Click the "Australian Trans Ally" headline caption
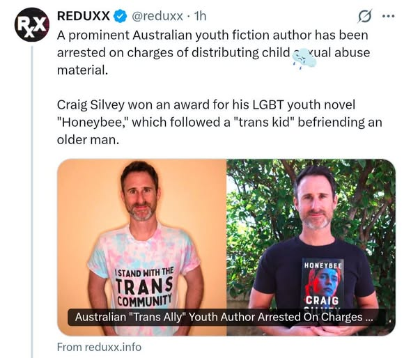The height and width of the screenshot is (358, 411). [x=224, y=317]
